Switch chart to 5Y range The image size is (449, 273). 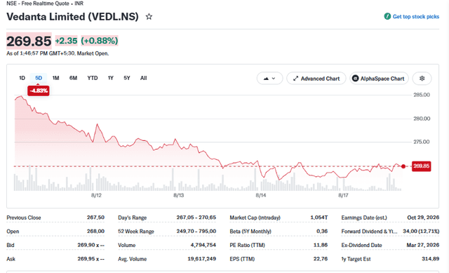[127, 78]
